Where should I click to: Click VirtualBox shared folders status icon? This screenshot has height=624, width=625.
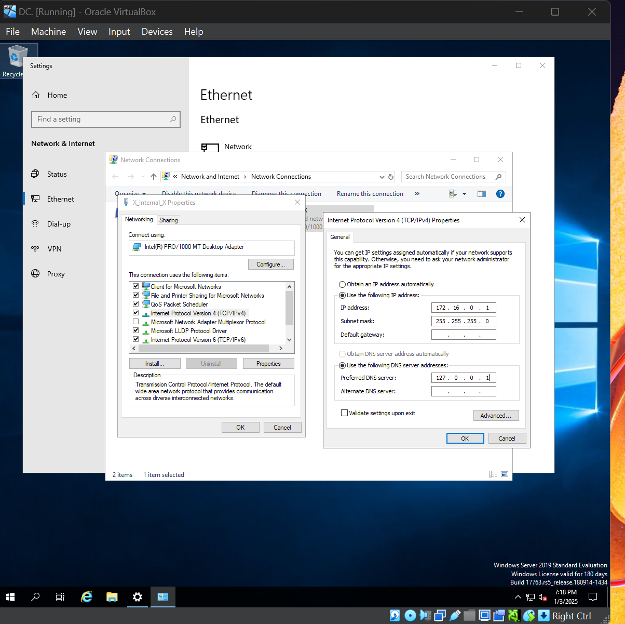point(469,616)
